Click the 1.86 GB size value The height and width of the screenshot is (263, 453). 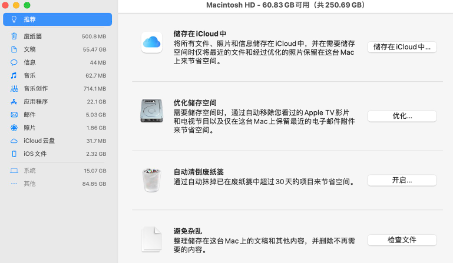coord(96,128)
